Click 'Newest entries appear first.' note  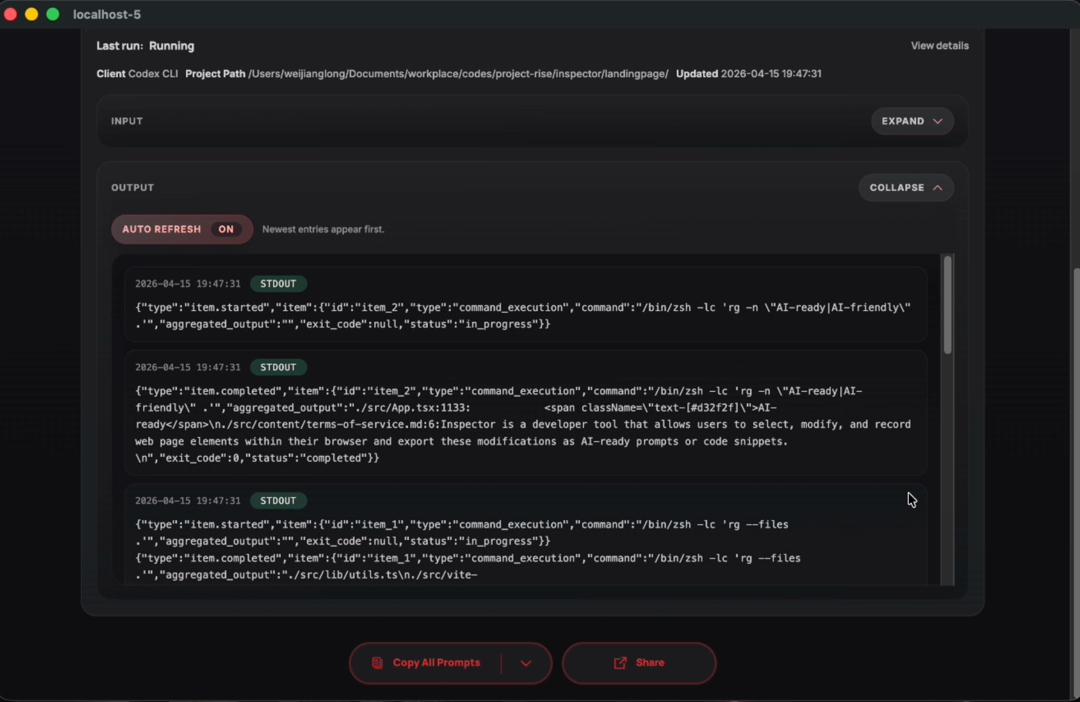pyautogui.click(x=323, y=229)
